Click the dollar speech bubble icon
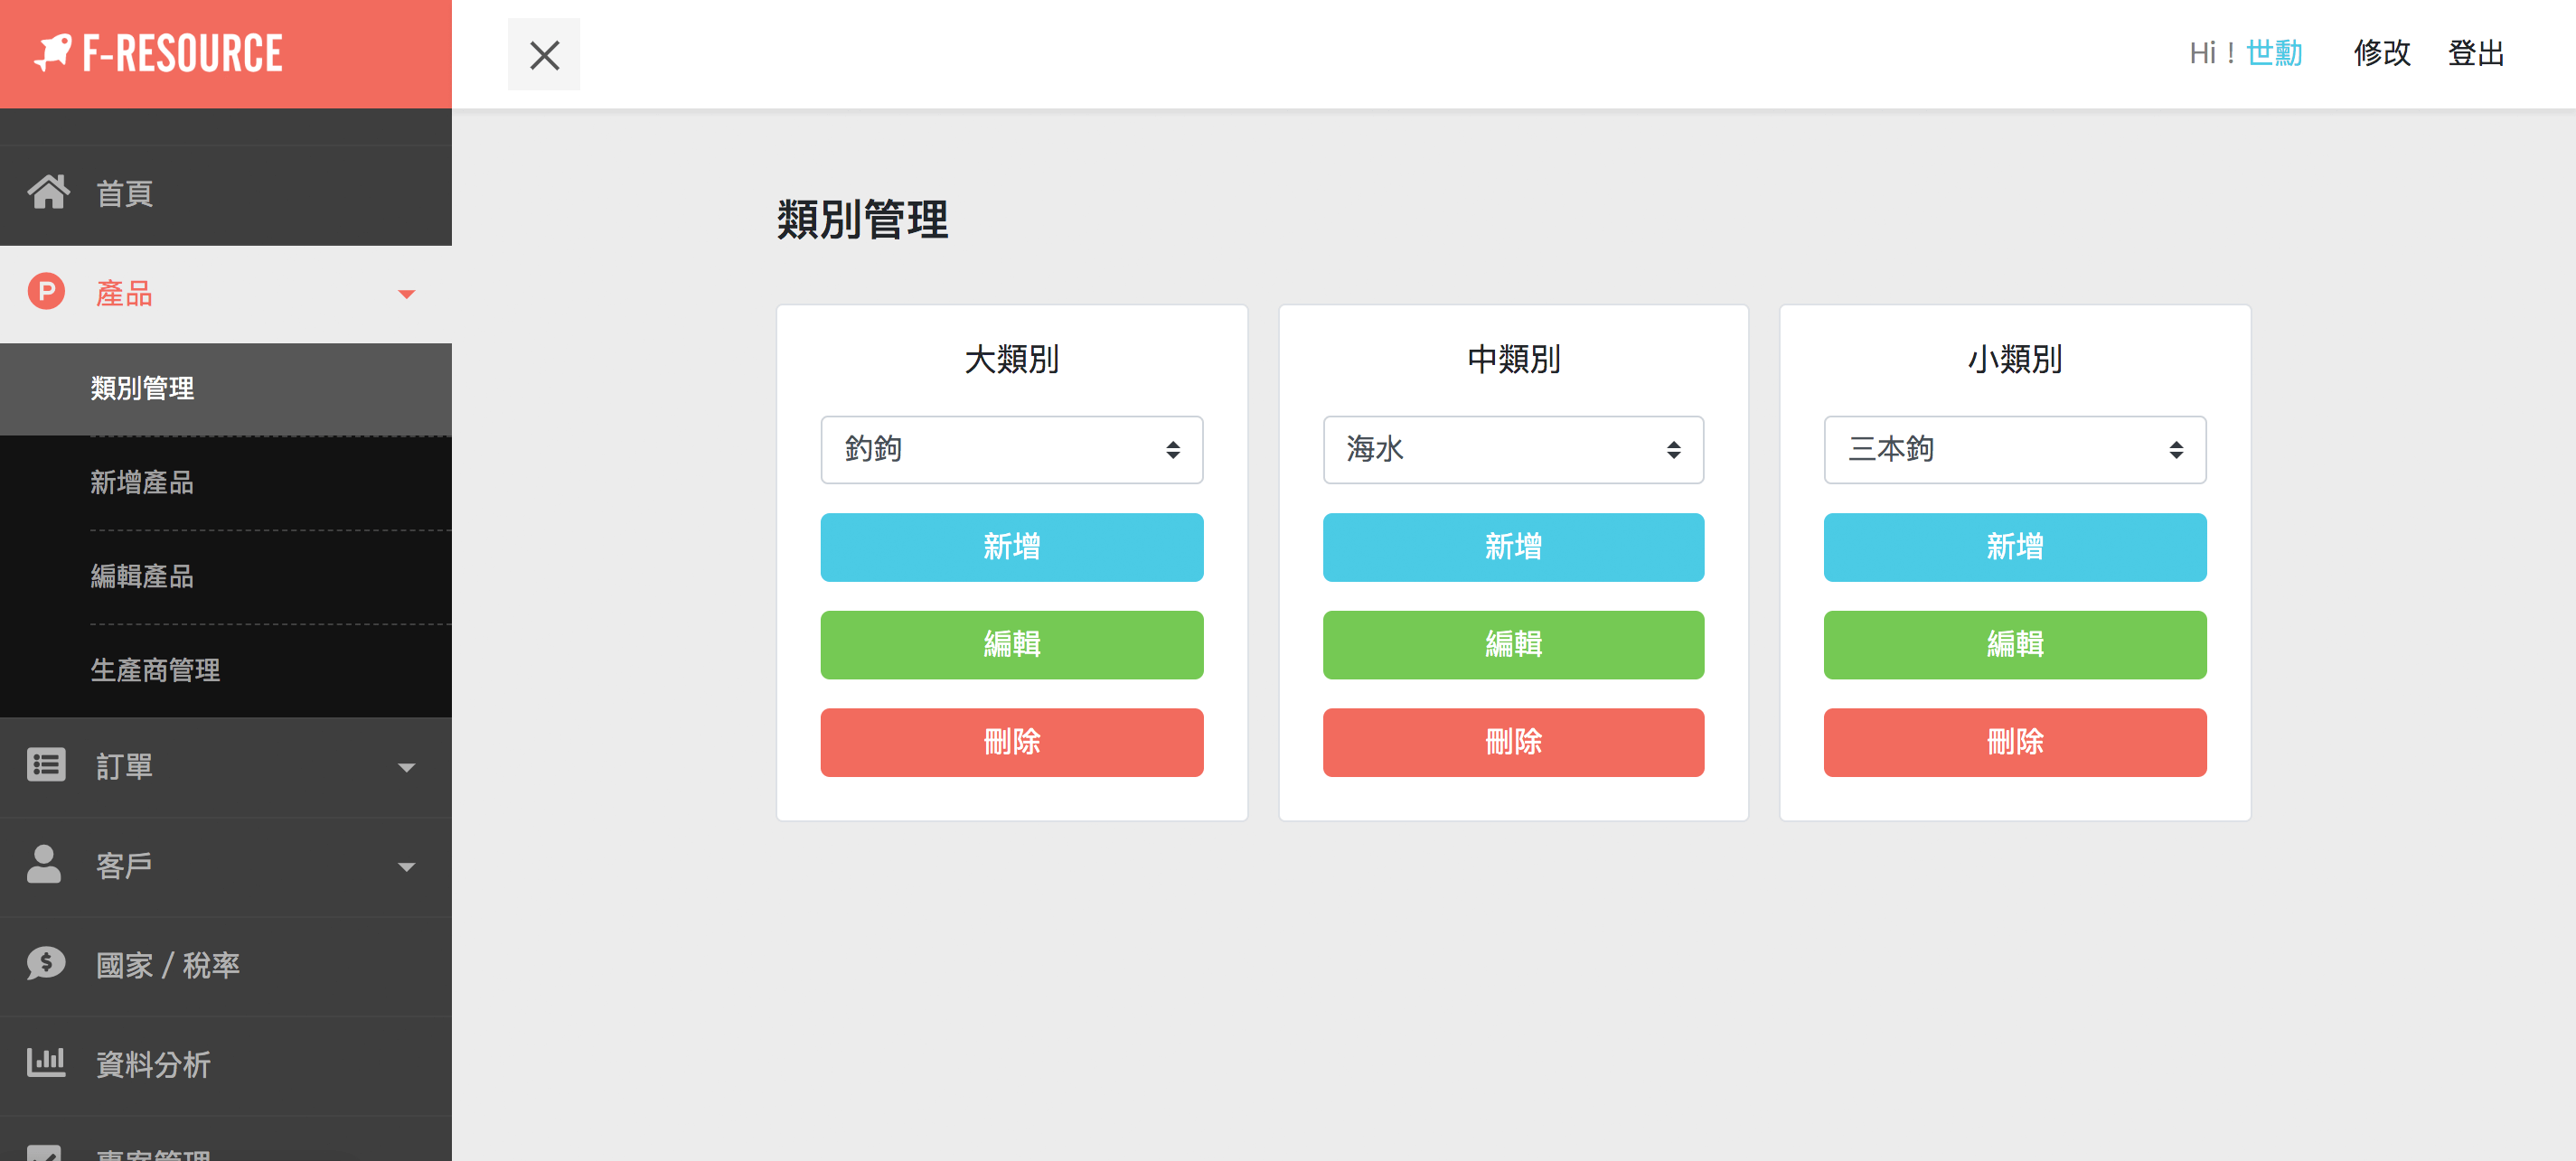Image resolution: width=2576 pixels, height=1161 pixels. pos(46,964)
